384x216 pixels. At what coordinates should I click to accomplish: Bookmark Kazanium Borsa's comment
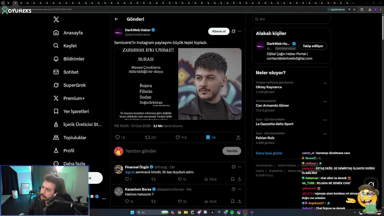pyautogui.click(x=232, y=201)
